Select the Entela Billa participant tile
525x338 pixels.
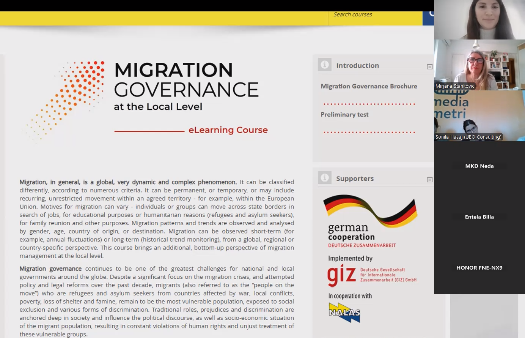[x=479, y=217]
